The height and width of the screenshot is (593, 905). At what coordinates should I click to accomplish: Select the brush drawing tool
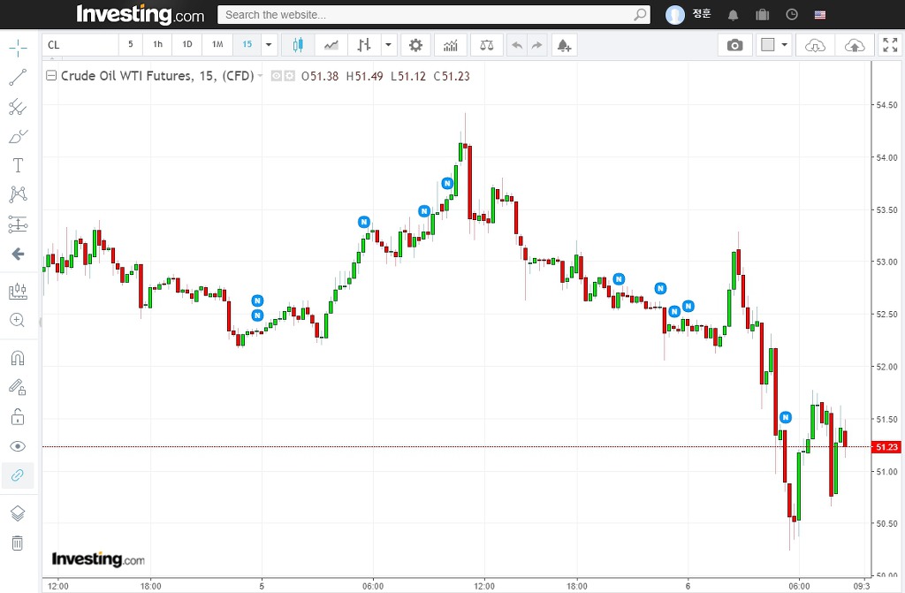click(x=18, y=136)
